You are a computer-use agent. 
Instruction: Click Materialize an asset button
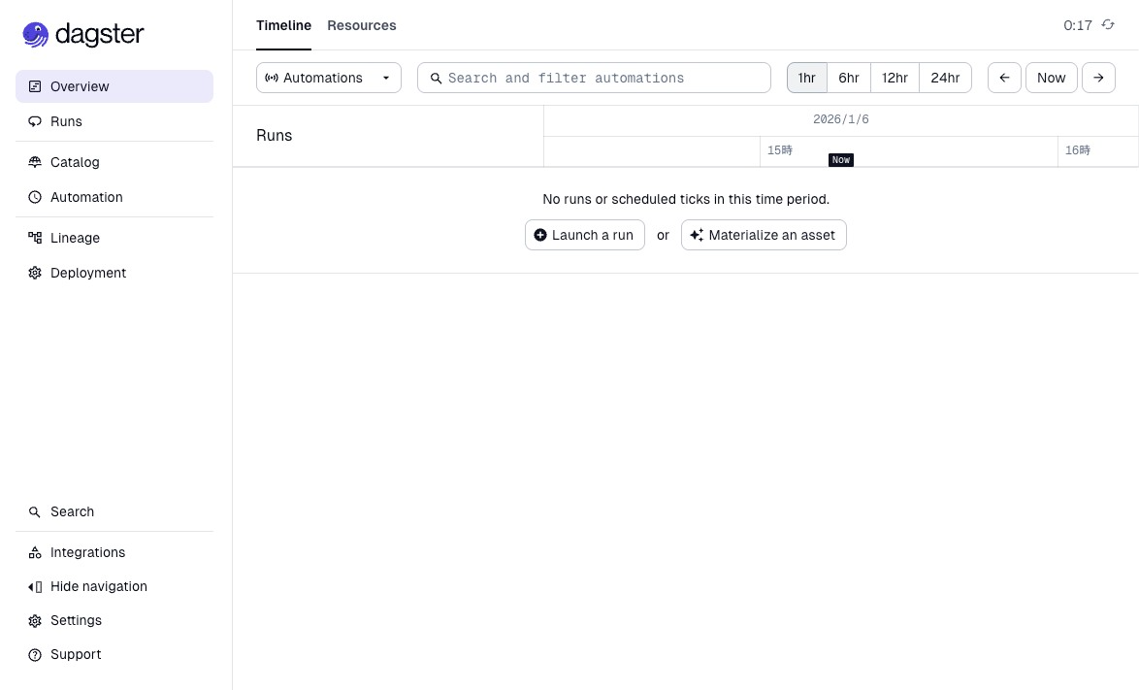click(764, 235)
